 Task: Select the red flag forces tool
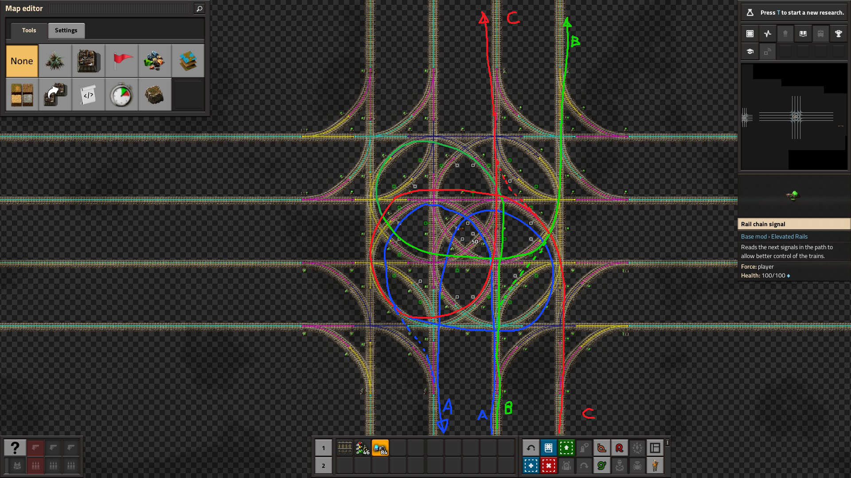coord(121,61)
